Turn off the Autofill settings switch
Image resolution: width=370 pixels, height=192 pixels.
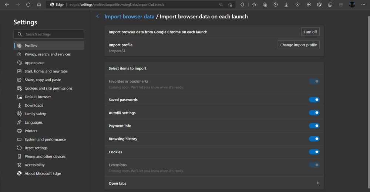(314, 113)
